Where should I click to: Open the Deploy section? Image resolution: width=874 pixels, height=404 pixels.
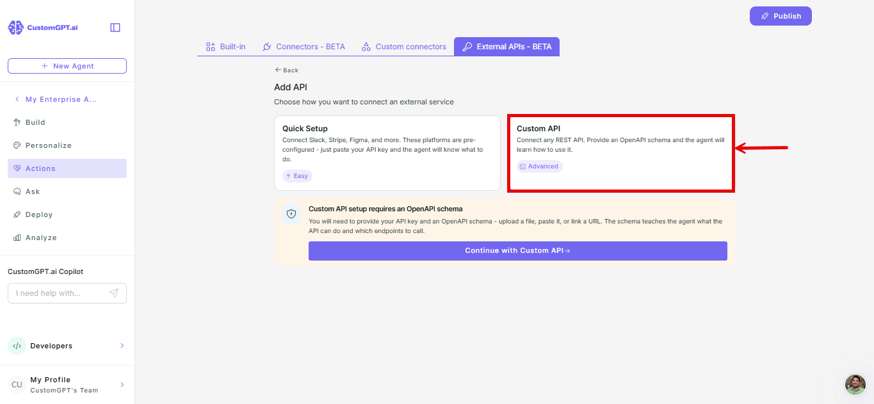(67, 214)
